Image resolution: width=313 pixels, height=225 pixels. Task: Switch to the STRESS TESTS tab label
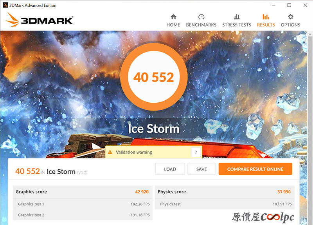[x=237, y=25]
